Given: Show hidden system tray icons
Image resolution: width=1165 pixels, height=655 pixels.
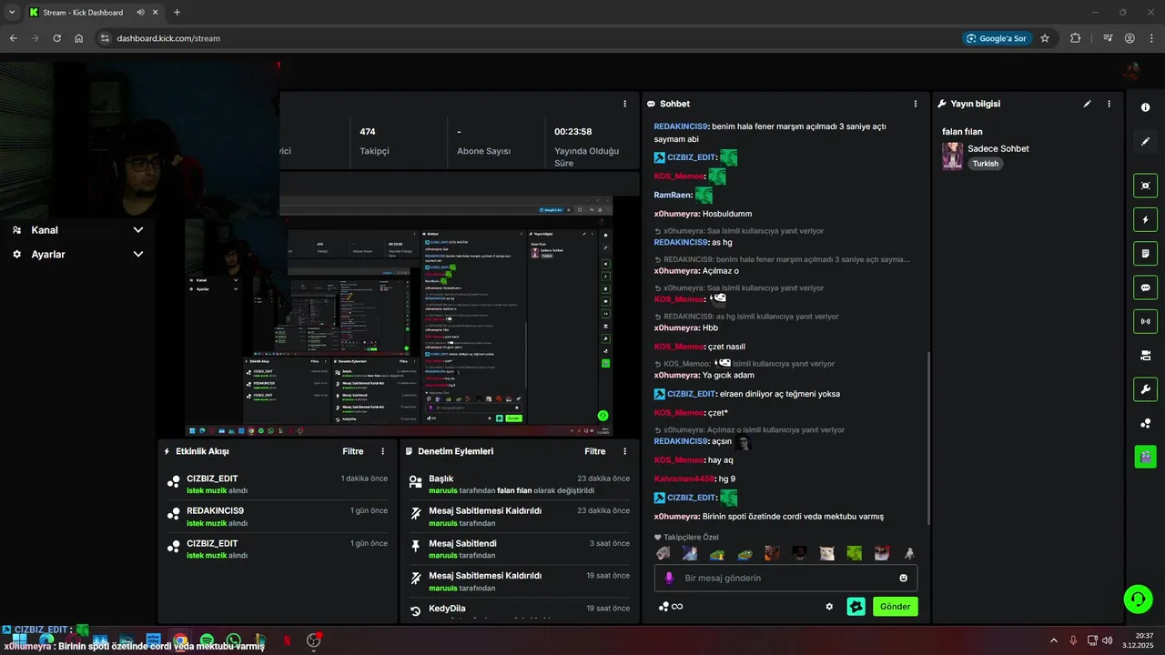Looking at the screenshot, I should (1054, 640).
